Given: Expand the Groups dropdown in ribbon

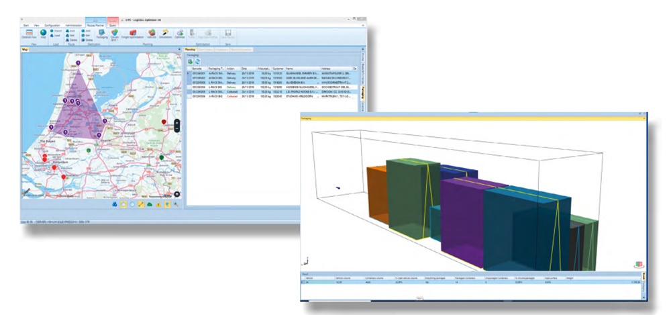Looking at the screenshot, I should (x=115, y=34).
